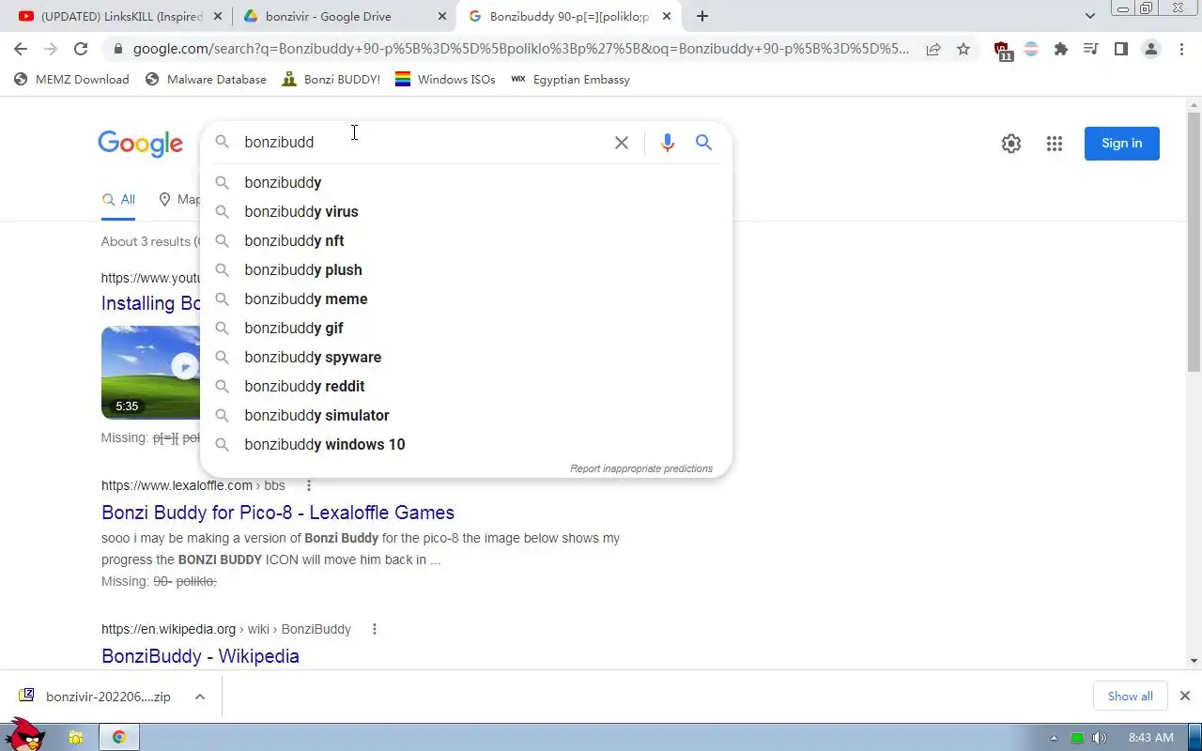Screen dimensions: 1202x751
Task: Open options for Wikipedia result three dots
Action: point(374,629)
